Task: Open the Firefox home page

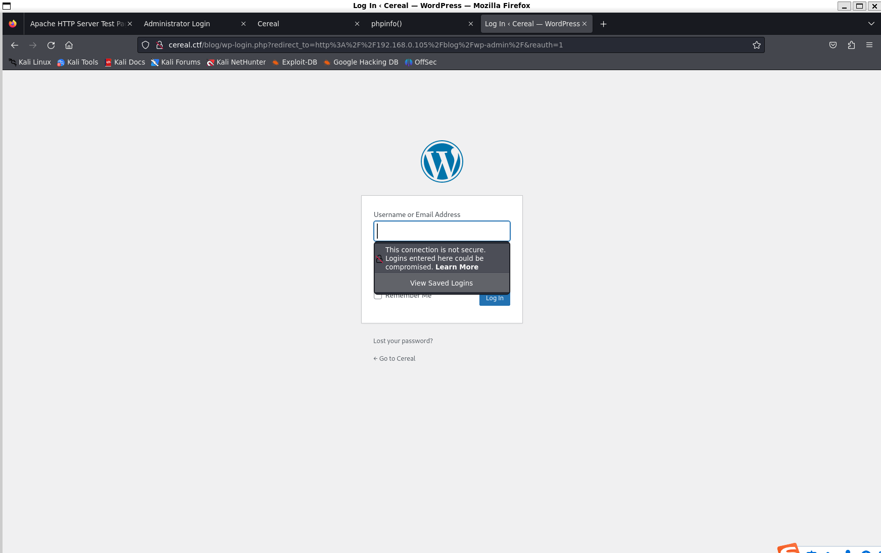Action: coord(69,45)
